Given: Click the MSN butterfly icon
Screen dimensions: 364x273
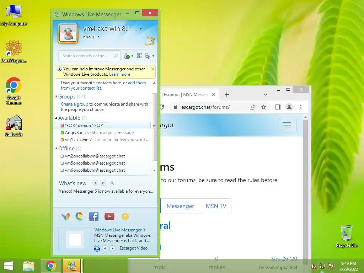Looking at the screenshot, I should 65,216.
